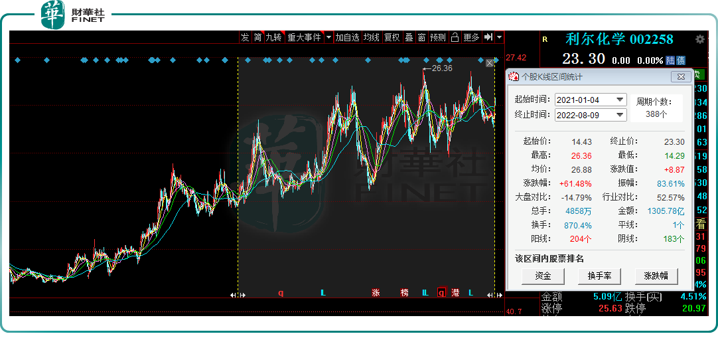Click the -14.79% 大盘对比 value
The height and width of the screenshot is (346, 718).
[577, 197]
